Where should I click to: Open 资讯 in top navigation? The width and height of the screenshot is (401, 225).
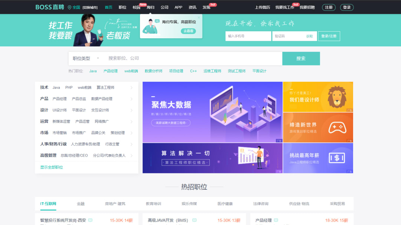click(x=192, y=7)
